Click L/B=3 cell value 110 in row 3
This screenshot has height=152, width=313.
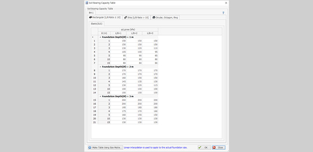(x=150, y=48)
